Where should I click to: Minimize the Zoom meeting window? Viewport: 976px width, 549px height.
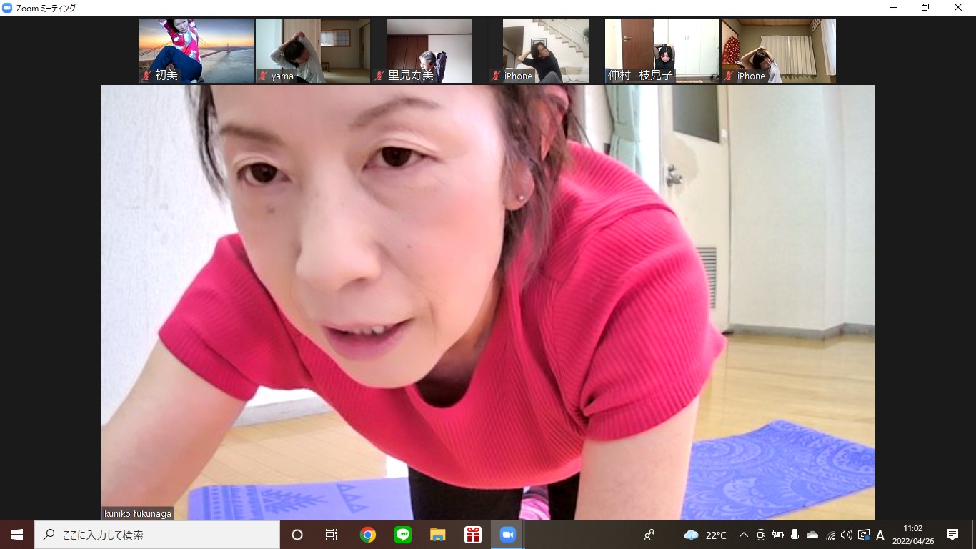click(892, 8)
